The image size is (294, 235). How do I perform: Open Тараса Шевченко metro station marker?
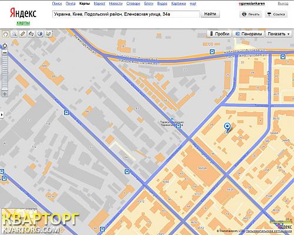tap(172, 119)
